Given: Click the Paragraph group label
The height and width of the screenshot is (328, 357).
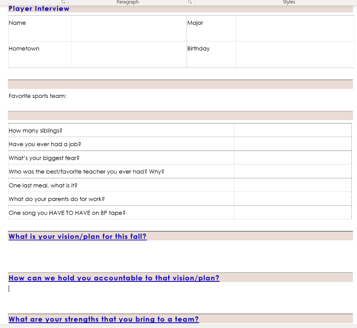Looking at the screenshot, I should pyautogui.click(x=127, y=2).
